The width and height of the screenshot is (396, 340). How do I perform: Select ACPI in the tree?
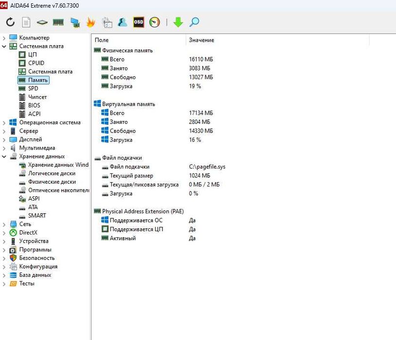(35, 114)
